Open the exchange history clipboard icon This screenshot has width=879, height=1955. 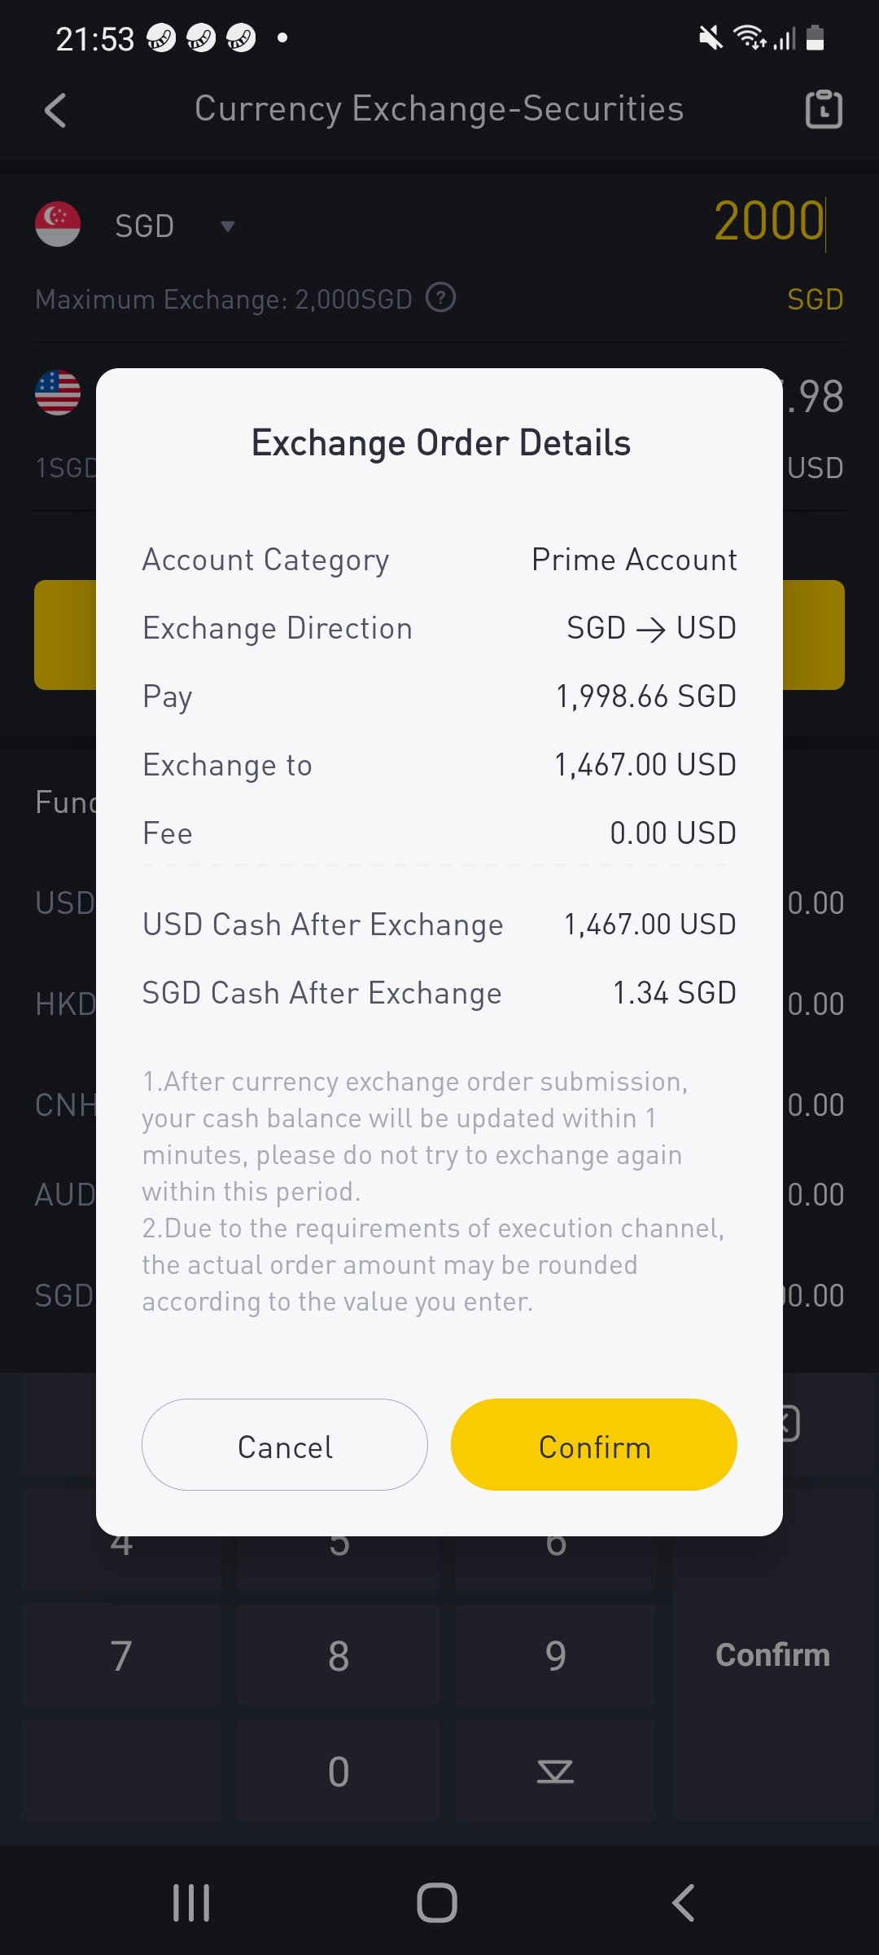tap(823, 109)
